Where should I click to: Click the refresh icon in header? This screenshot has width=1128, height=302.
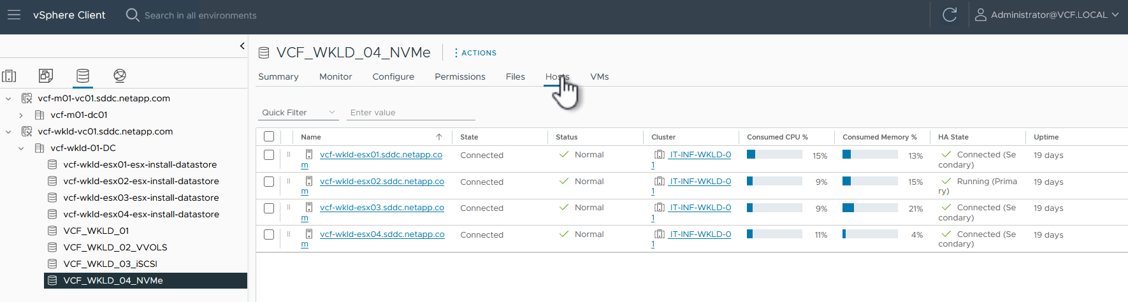click(x=950, y=15)
